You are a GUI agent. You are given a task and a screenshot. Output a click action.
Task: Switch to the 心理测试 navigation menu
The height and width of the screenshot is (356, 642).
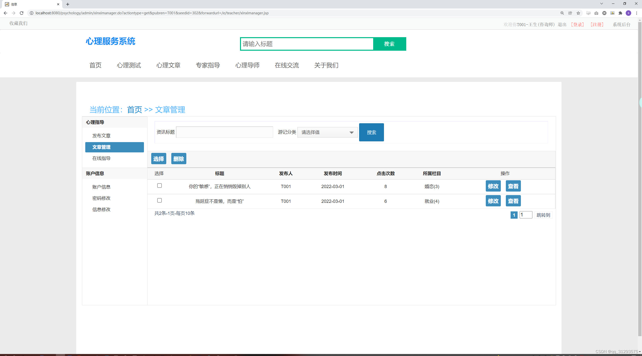point(129,65)
